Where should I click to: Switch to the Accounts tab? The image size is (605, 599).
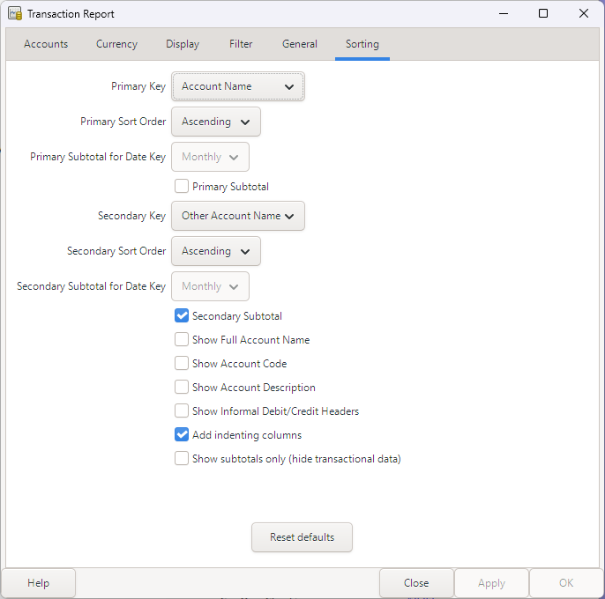[46, 44]
